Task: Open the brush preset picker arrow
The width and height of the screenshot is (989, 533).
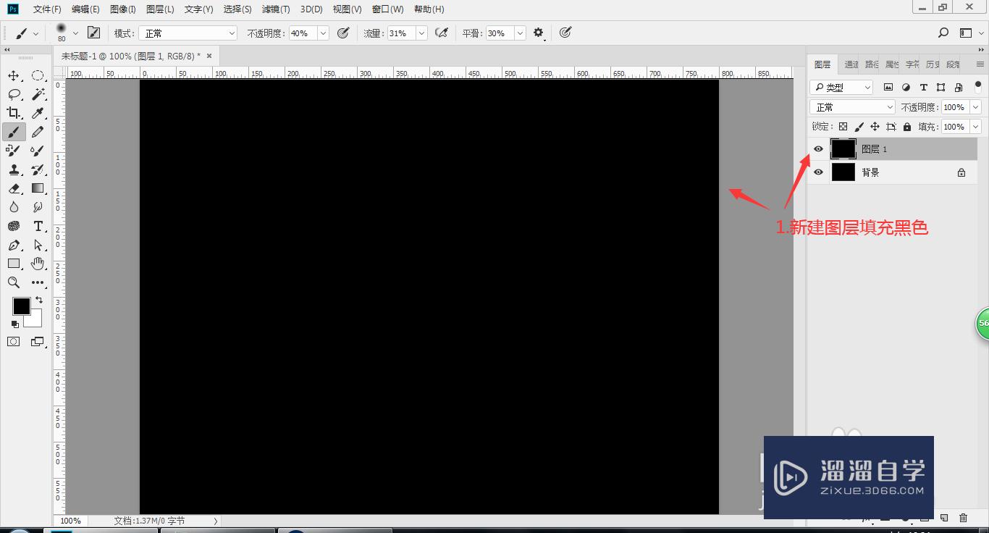Action: pos(75,33)
